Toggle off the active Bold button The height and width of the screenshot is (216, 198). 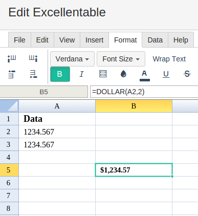pos(60,74)
